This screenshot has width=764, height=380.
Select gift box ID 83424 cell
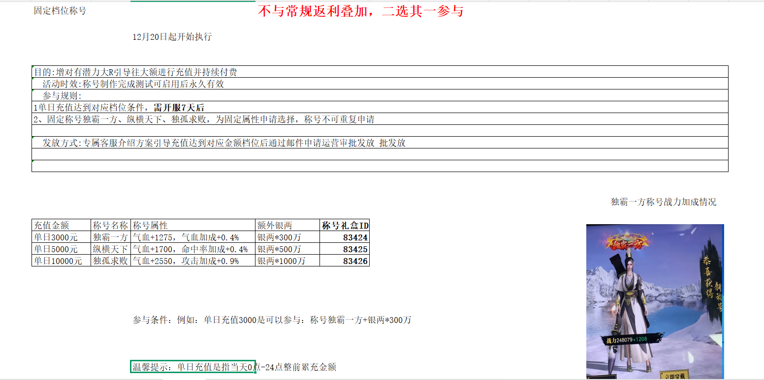tap(345, 237)
